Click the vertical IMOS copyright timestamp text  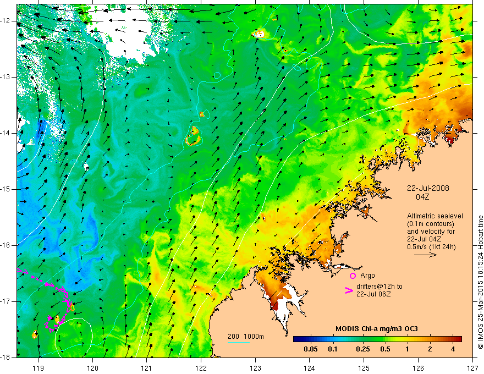[480, 282]
